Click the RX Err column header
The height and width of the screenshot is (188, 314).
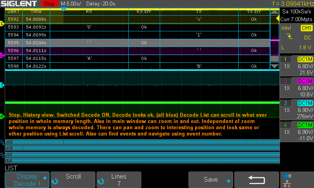(x=144, y=12)
